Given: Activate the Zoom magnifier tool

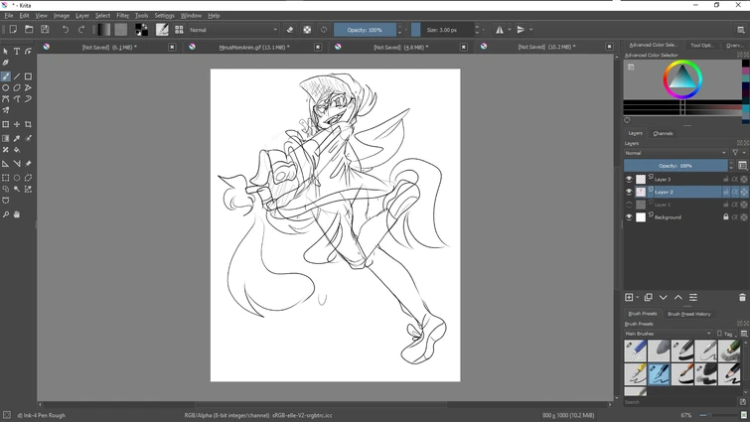Looking at the screenshot, I should point(6,214).
